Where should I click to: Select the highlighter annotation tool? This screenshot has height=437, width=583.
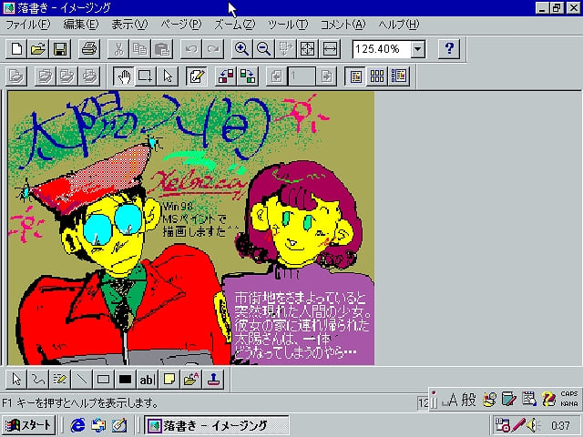60,379
